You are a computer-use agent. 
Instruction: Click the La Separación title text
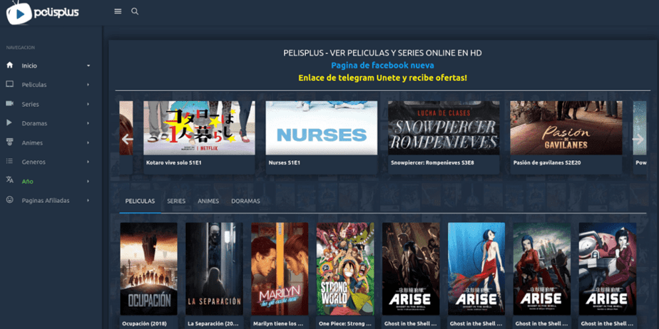[x=214, y=324]
